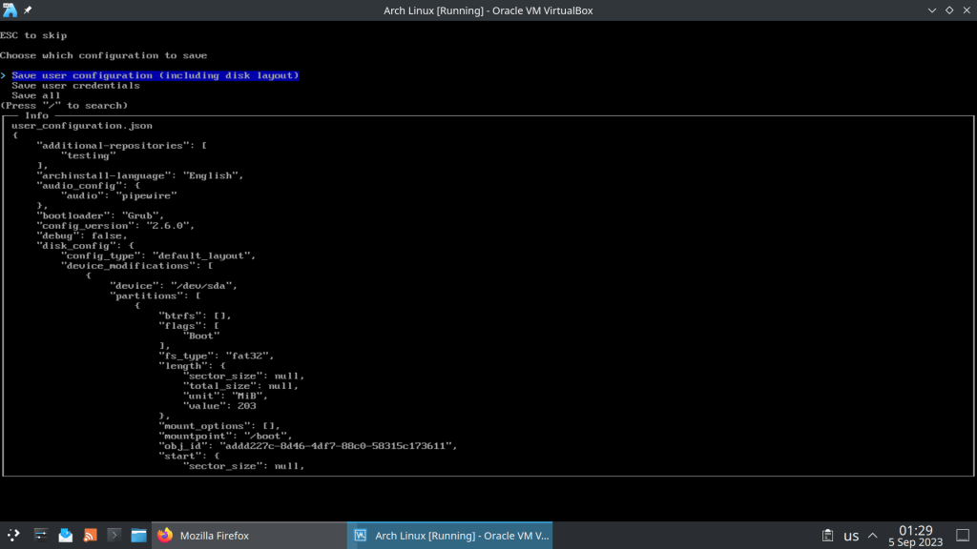Launch the terminal from the taskbar

point(114,535)
